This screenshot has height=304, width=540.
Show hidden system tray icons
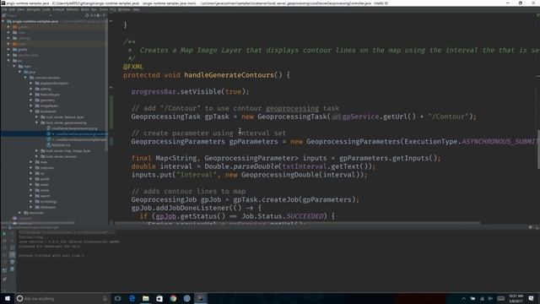tap(463, 298)
